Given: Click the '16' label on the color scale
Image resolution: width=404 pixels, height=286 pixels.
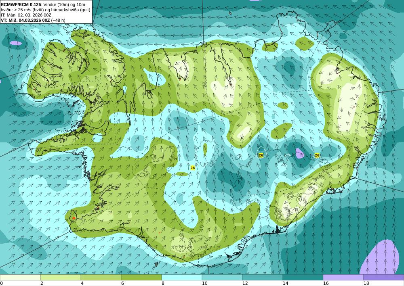Looking at the screenshot, I should tap(326, 284).
